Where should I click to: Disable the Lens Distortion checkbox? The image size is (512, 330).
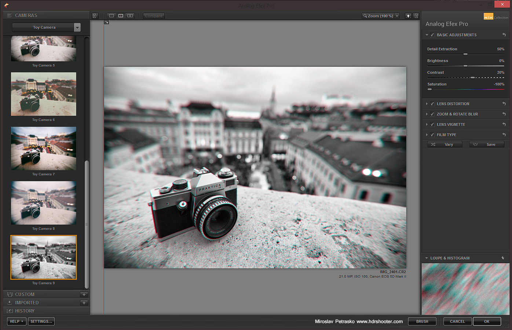click(432, 104)
